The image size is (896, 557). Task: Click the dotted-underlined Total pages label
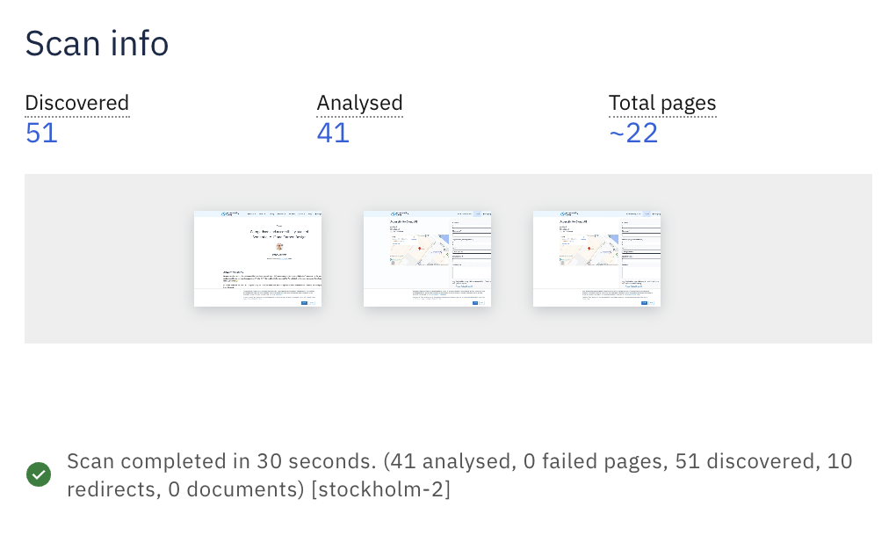662,103
